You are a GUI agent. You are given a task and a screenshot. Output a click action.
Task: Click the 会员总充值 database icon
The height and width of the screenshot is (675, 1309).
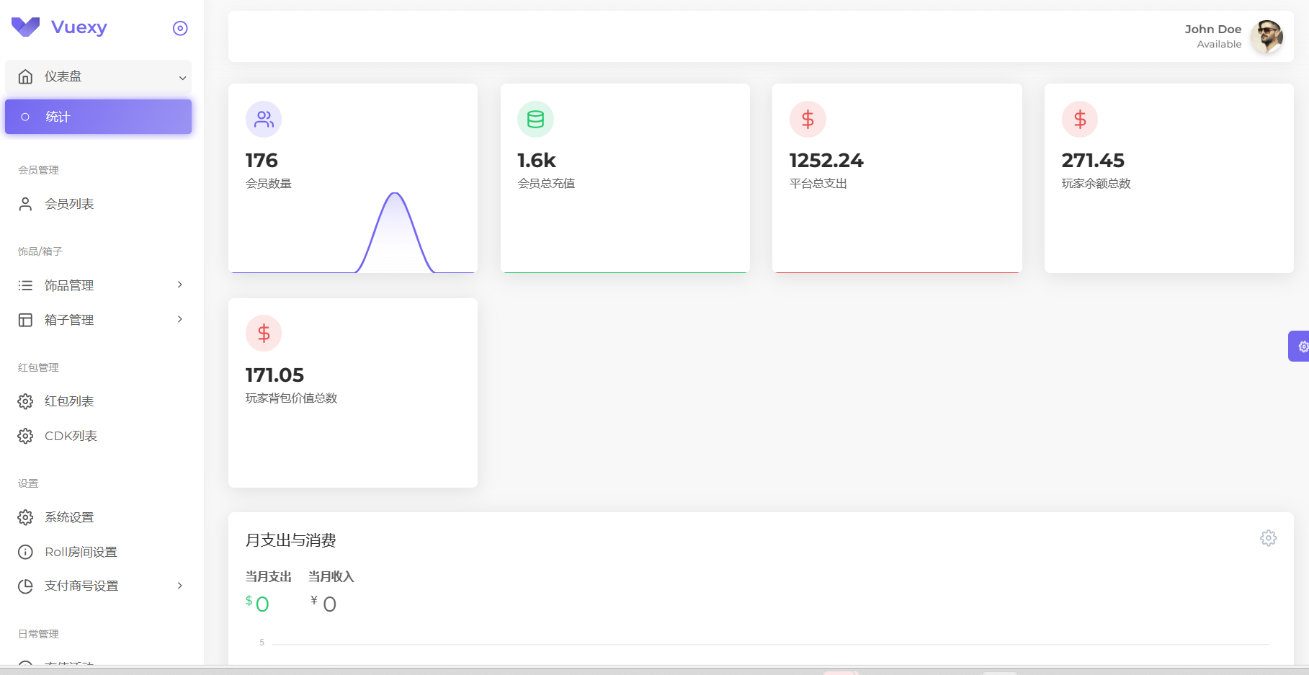point(535,119)
